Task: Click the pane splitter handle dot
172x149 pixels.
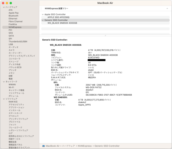Action: tap(105, 36)
